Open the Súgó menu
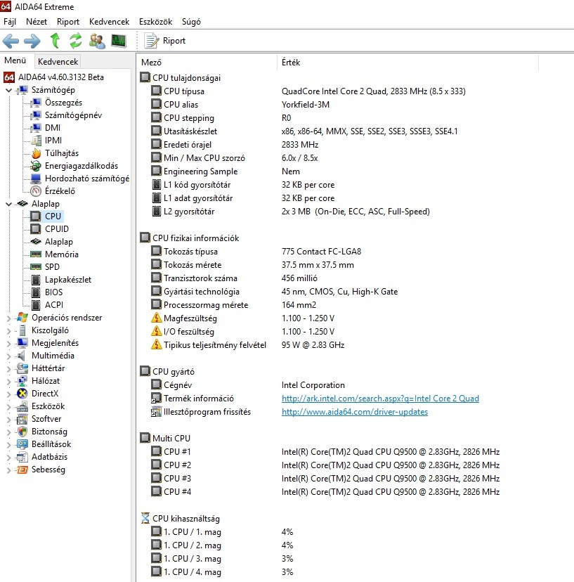 191,22
